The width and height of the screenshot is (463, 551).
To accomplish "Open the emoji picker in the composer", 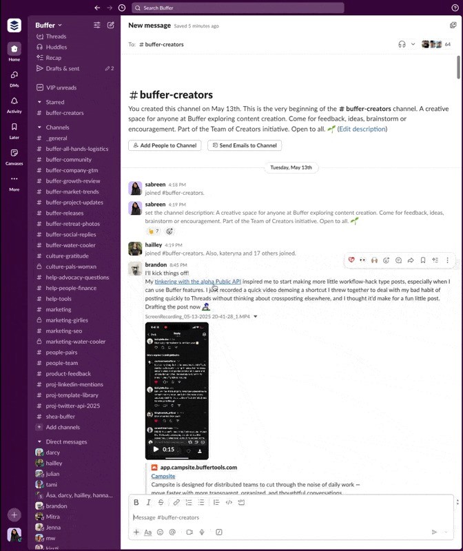I will coord(160,532).
